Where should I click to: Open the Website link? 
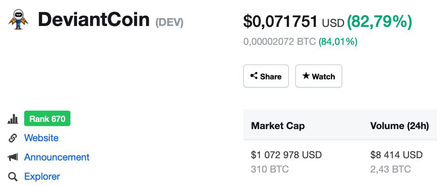click(x=41, y=138)
